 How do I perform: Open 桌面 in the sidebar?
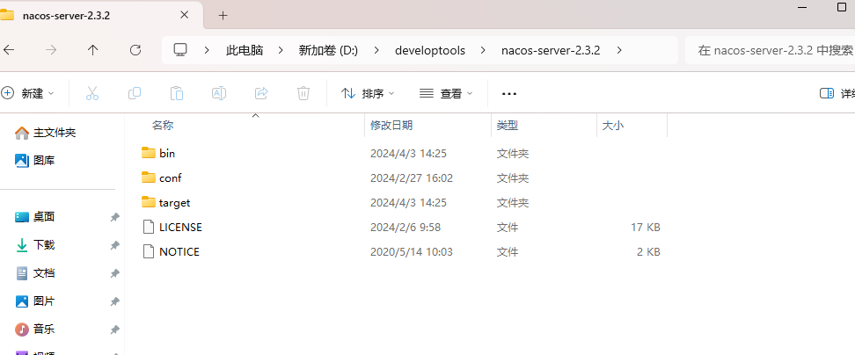click(x=35, y=217)
